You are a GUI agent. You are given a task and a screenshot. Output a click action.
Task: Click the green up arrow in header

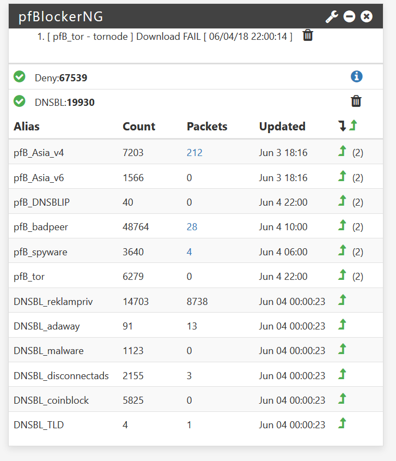[x=353, y=125]
